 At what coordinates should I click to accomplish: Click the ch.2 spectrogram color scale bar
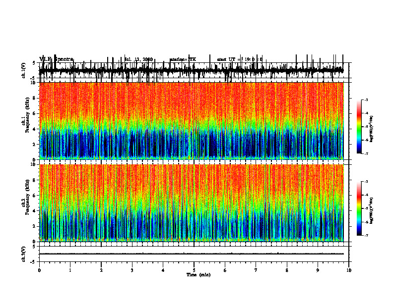click(359, 208)
